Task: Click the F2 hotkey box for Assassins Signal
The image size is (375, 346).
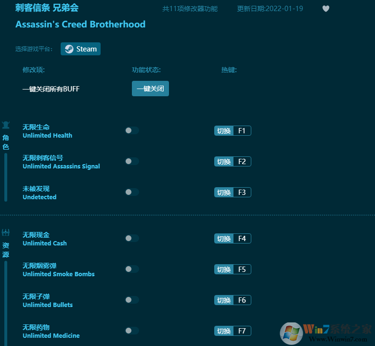Action: tap(242, 161)
